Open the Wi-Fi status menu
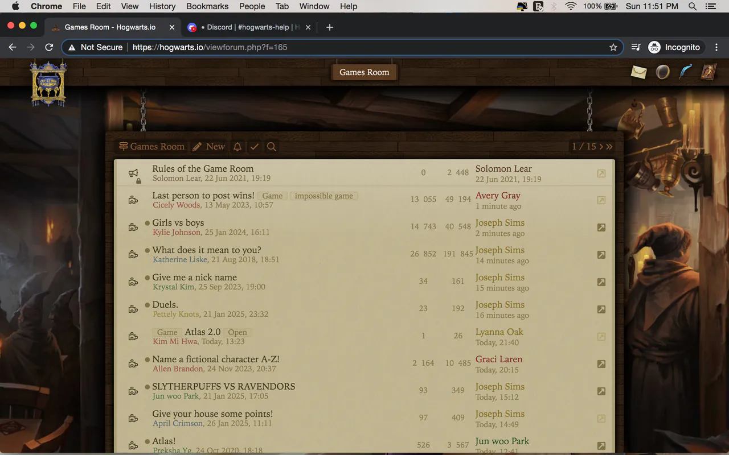This screenshot has height=455, width=729. [571, 6]
